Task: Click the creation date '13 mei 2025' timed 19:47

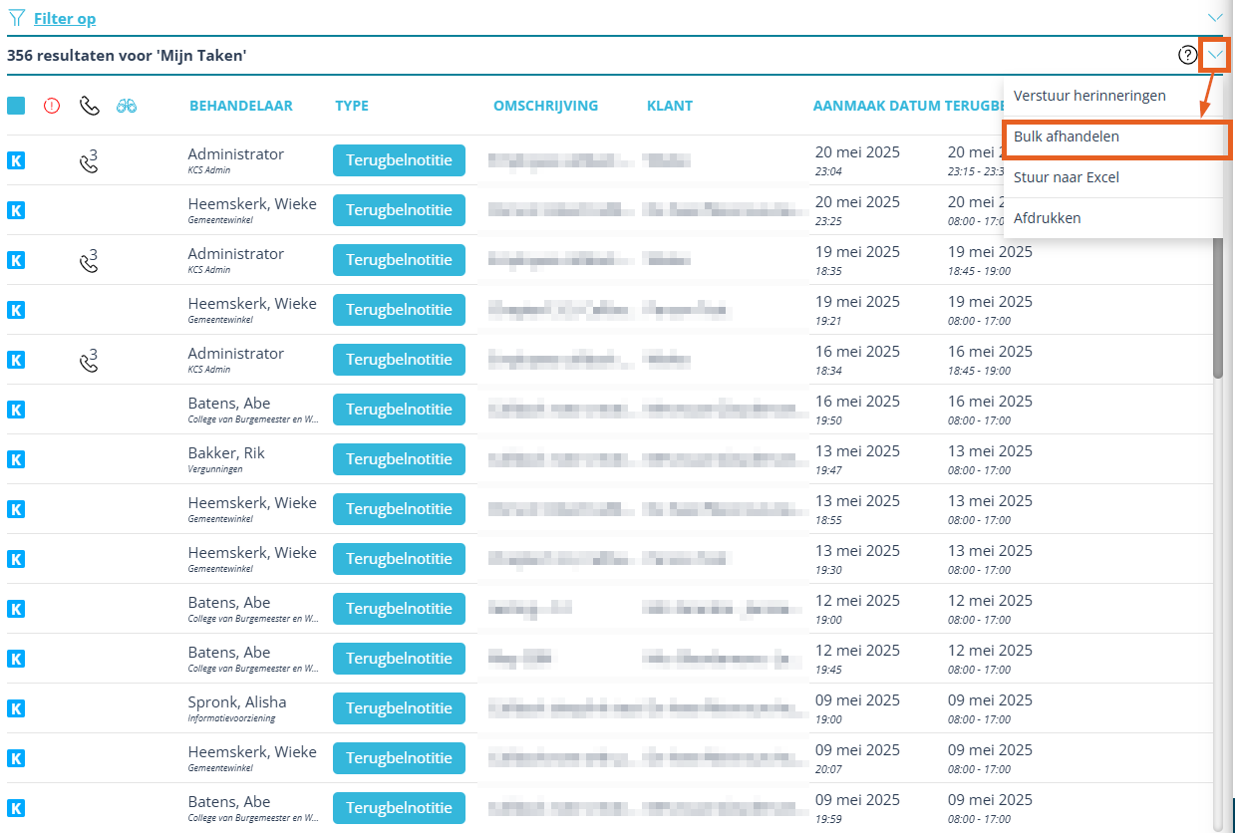Action: [857, 451]
